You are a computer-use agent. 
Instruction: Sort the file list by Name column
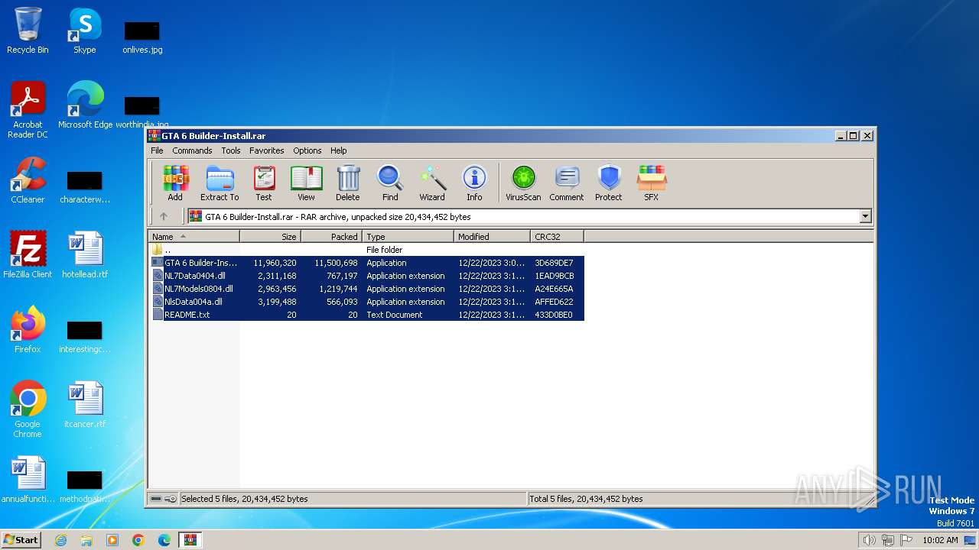[194, 237]
